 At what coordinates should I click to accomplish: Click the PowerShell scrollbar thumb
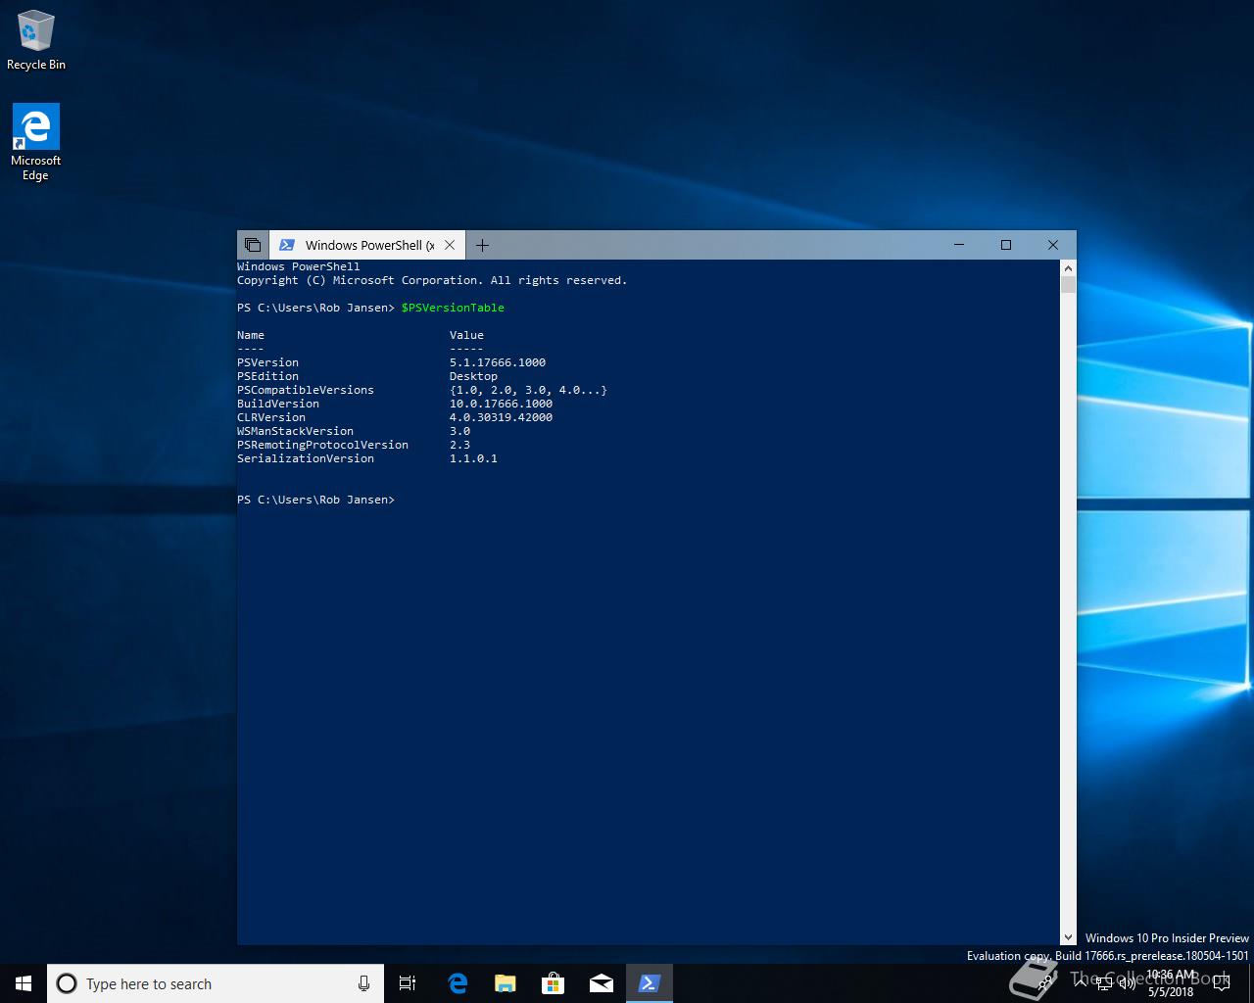tap(1068, 285)
